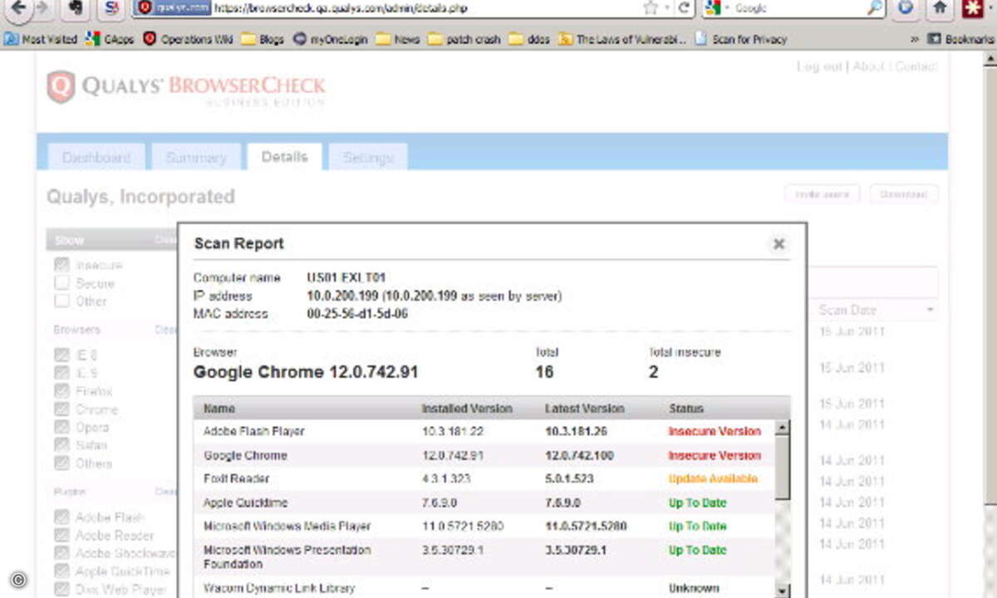Check the Other filter checkbox
Image resolution: width=997 pixels, height=598 pixels.
pyautogui.click(x=61, y=301)
